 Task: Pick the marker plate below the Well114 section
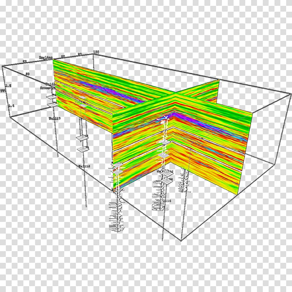pos(167,180)
